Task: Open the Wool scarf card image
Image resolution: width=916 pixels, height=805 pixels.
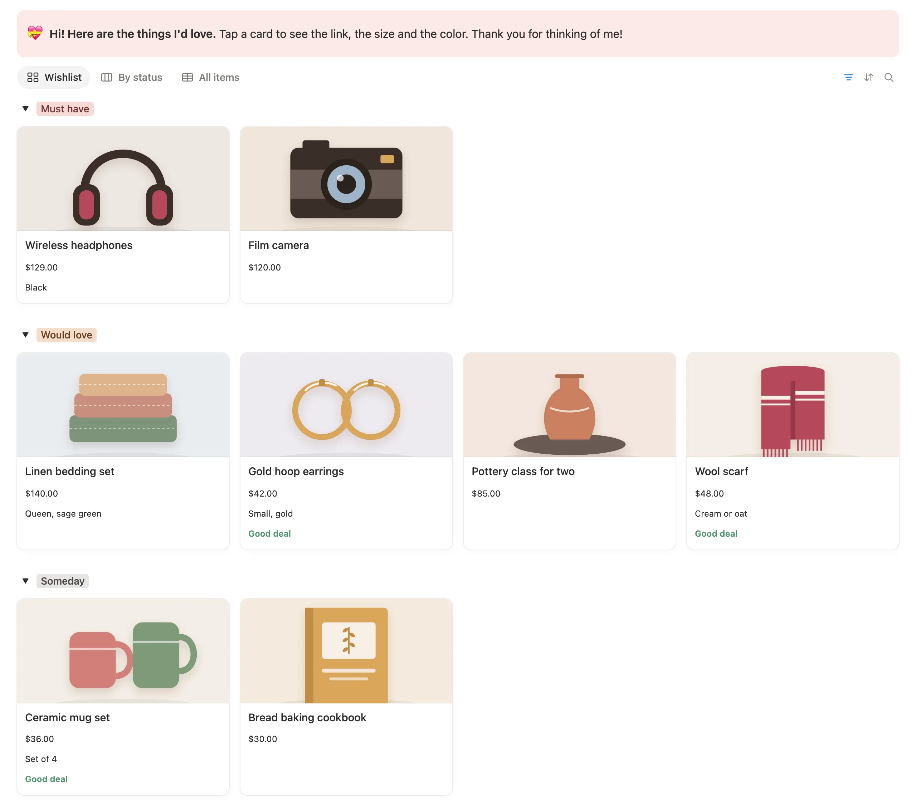Action: (792, 405)
